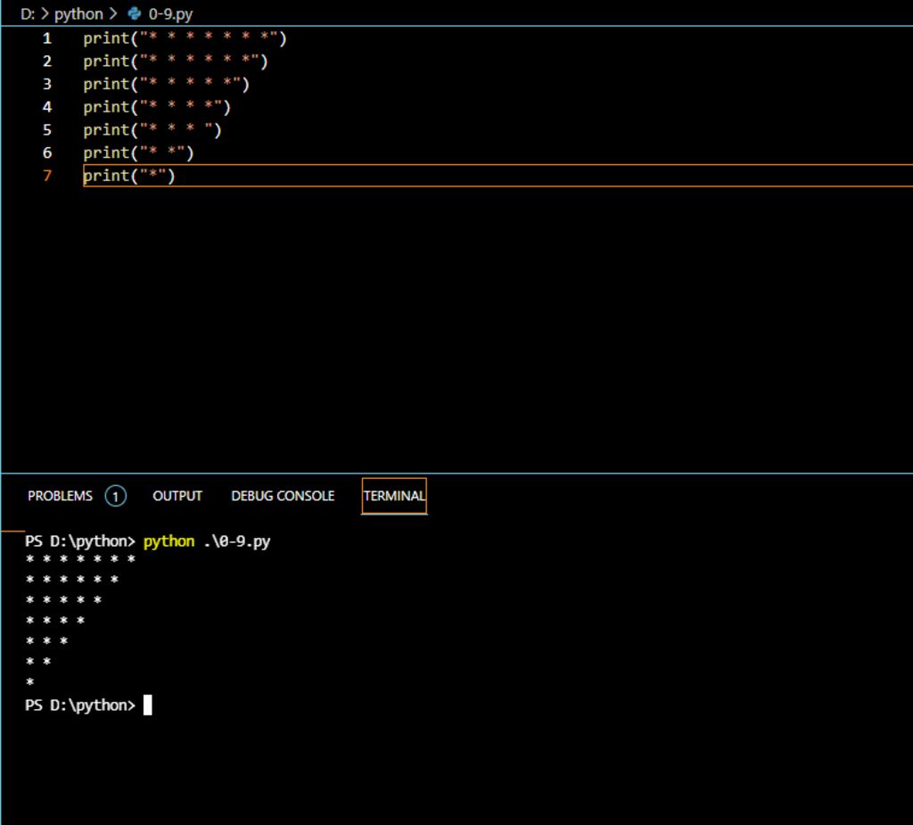Click line number 4 in the gutter
The image size is (913, 825).
coord(47,107)
